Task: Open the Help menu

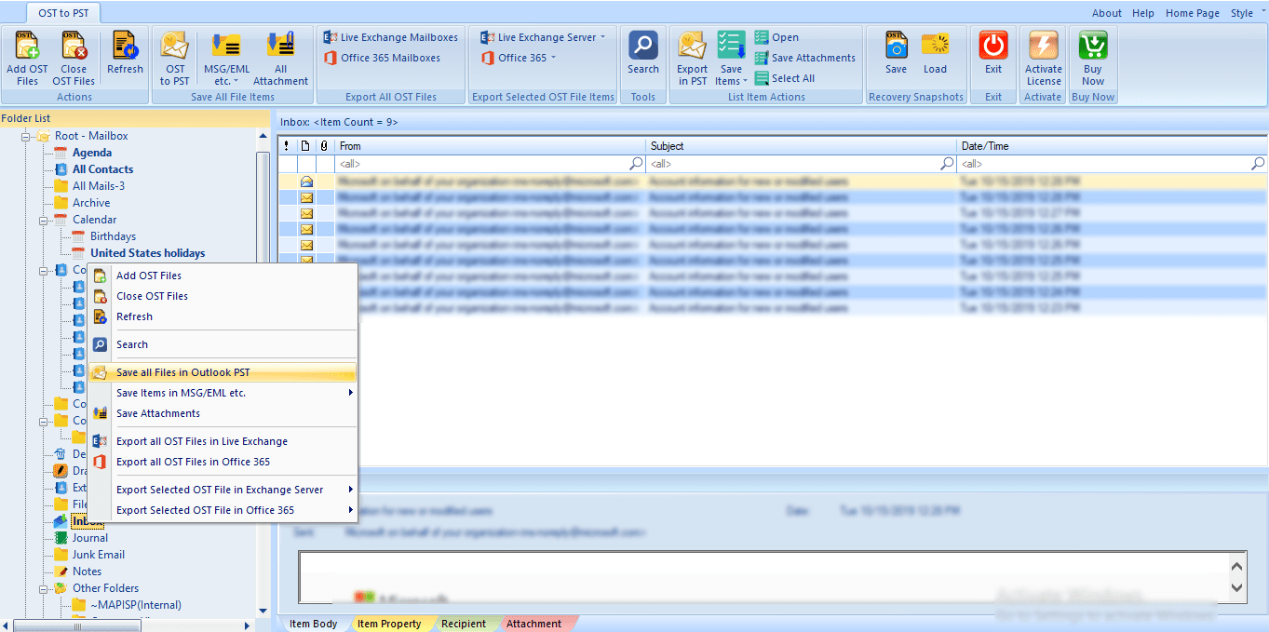Action: point(1143,13)
